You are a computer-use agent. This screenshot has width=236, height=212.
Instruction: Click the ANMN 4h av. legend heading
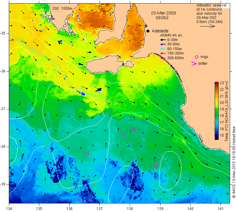[x=171, y=35]
